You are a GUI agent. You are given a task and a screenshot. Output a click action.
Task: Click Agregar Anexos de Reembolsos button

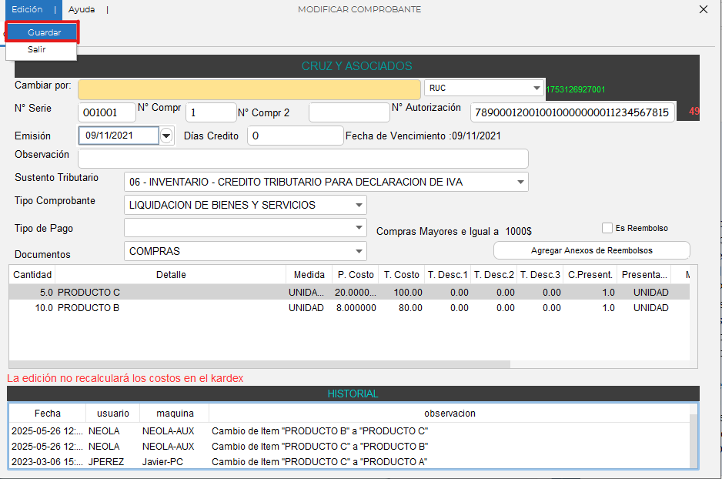click(x=591, y=250)
